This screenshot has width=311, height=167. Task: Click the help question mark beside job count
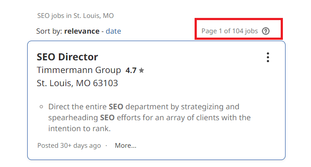coord(266,31)
